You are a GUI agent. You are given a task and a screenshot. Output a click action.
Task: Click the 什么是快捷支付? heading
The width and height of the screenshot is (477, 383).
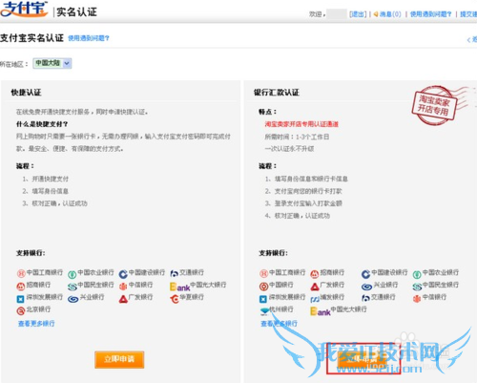[x=42, y=124]
